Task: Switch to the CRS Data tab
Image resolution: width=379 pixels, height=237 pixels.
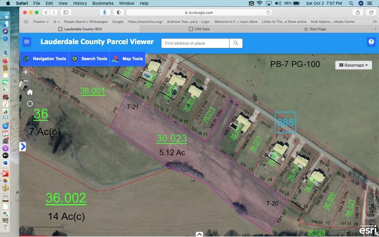Action: click(199, 29)
